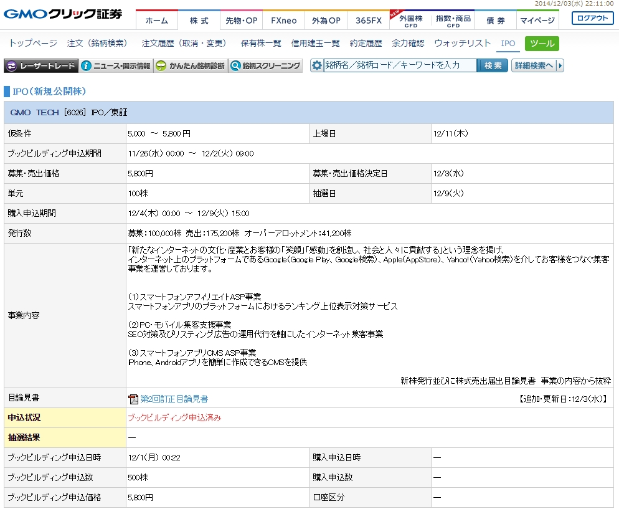Open 銘柄スクリーニング search tool

click(x=265, y=65)
